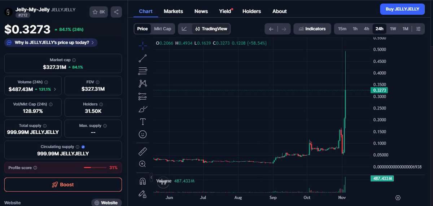The image size is (433, 206).
Task: View verified circulating supply badge
Action: coord(83,147)
